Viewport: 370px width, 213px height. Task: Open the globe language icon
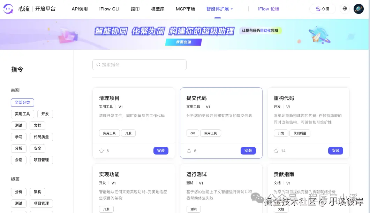click(x=345, y=9)
